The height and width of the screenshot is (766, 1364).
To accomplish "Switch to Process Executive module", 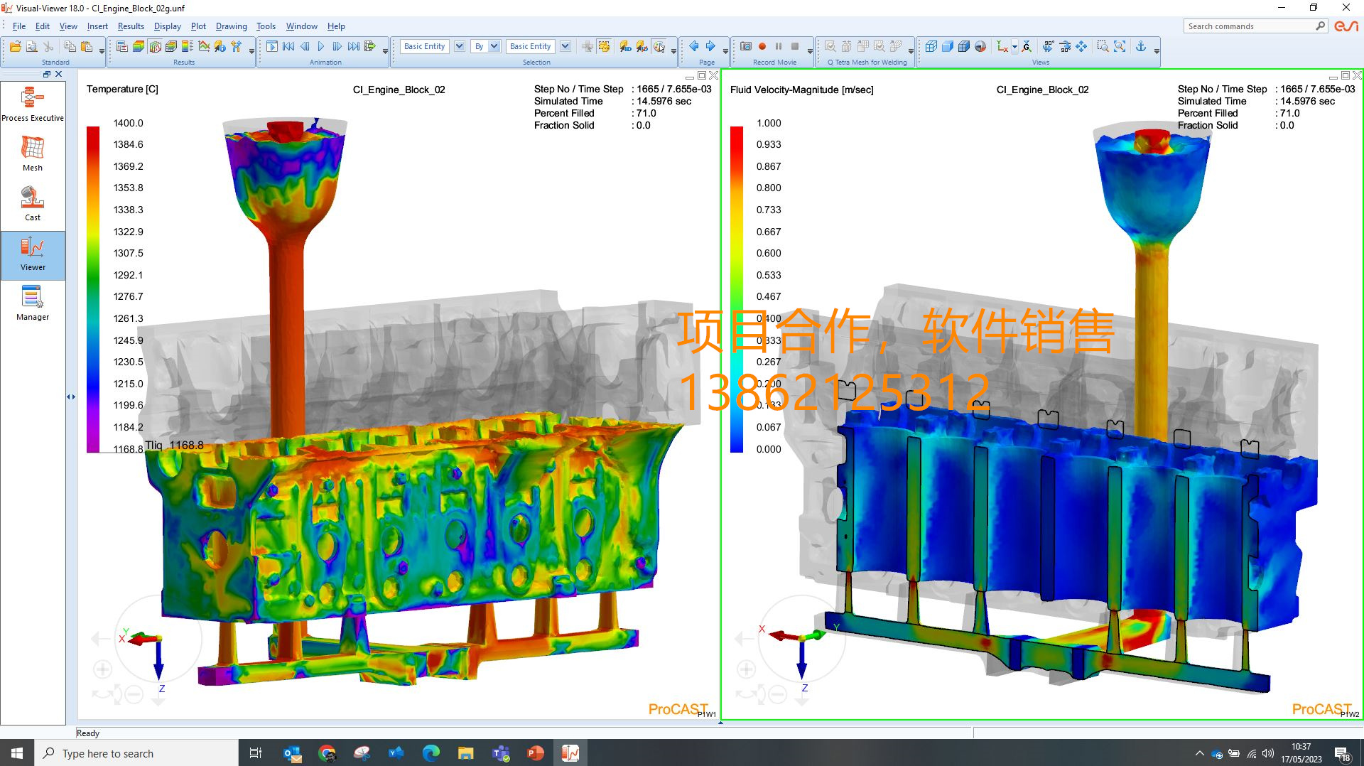I will coord(33,104).
